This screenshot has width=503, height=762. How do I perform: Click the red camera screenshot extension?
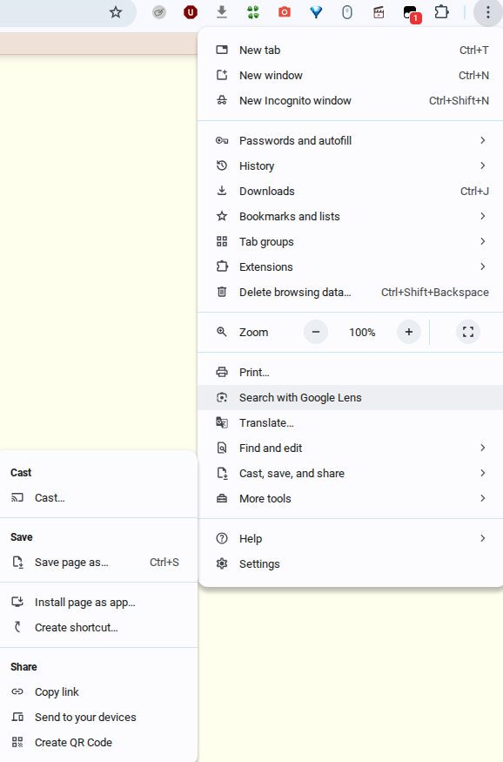[285, 12]
